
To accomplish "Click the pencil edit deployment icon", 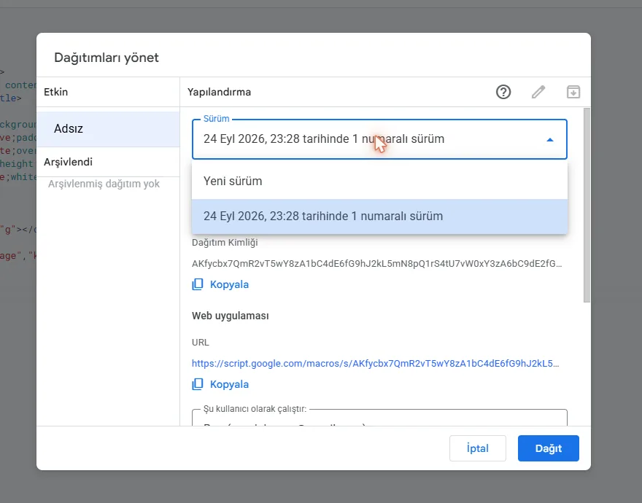I will pyautogui.click(x=538, y=92).
